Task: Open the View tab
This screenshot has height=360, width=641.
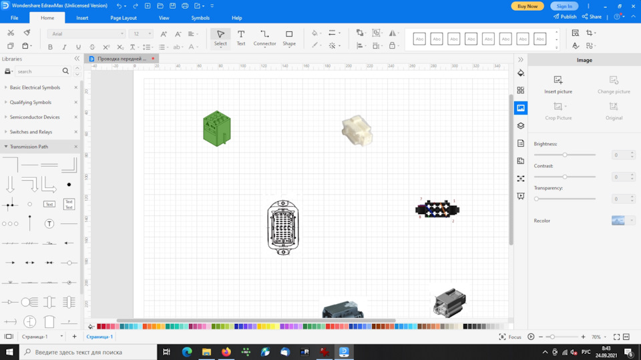Action: point(164,18)
